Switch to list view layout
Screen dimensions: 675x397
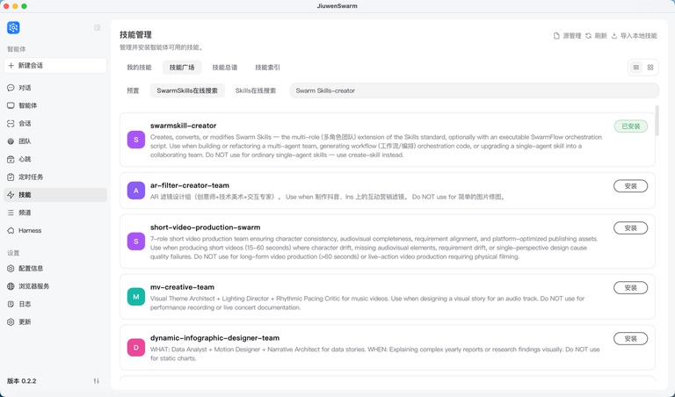pos(635,67)
